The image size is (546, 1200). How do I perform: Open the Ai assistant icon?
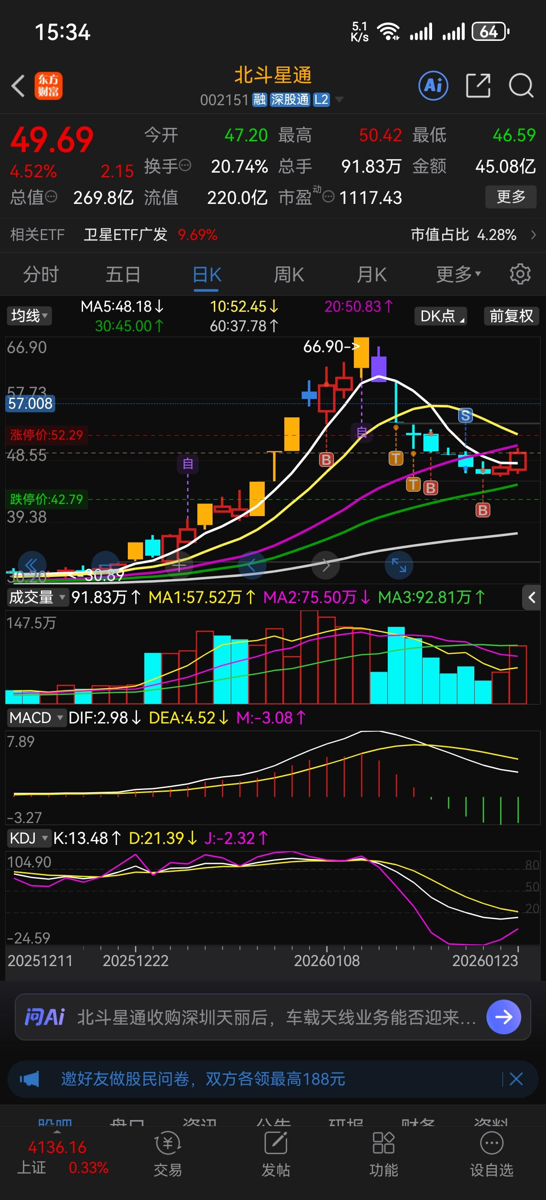pos(433,86)
